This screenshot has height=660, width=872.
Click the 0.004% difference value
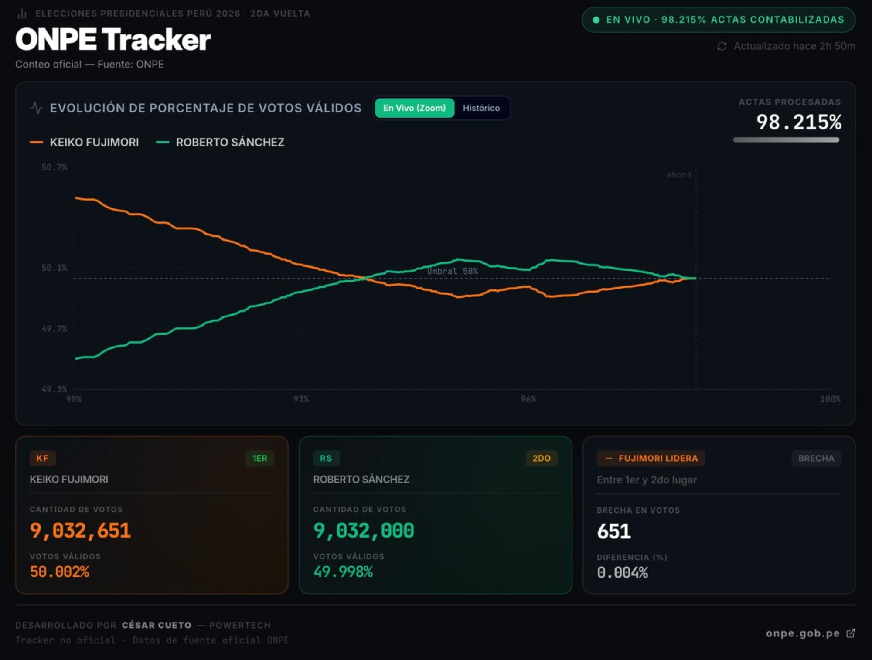point(623,572)
